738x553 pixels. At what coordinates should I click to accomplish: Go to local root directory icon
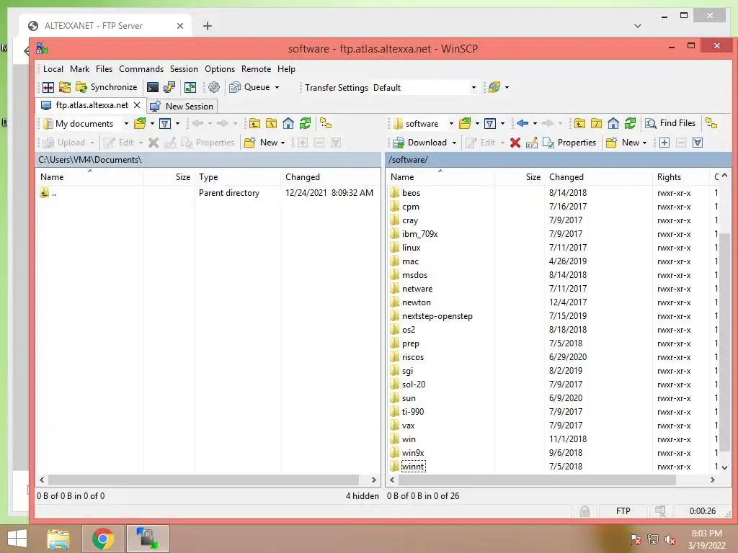point(272,124)
